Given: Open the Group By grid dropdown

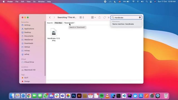Looking at the screenshot, I should tap(93, 17).
